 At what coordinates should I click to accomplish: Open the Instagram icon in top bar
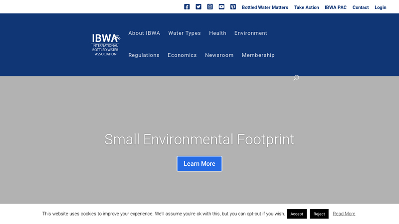210,7
